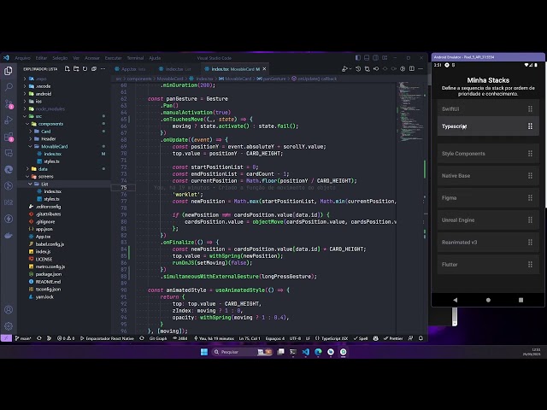Expand the android folder
This screenshot has width=547, height=410.
44,94
